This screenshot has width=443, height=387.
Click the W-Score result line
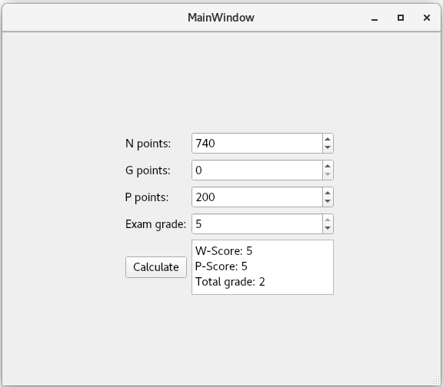pos(224,251)
